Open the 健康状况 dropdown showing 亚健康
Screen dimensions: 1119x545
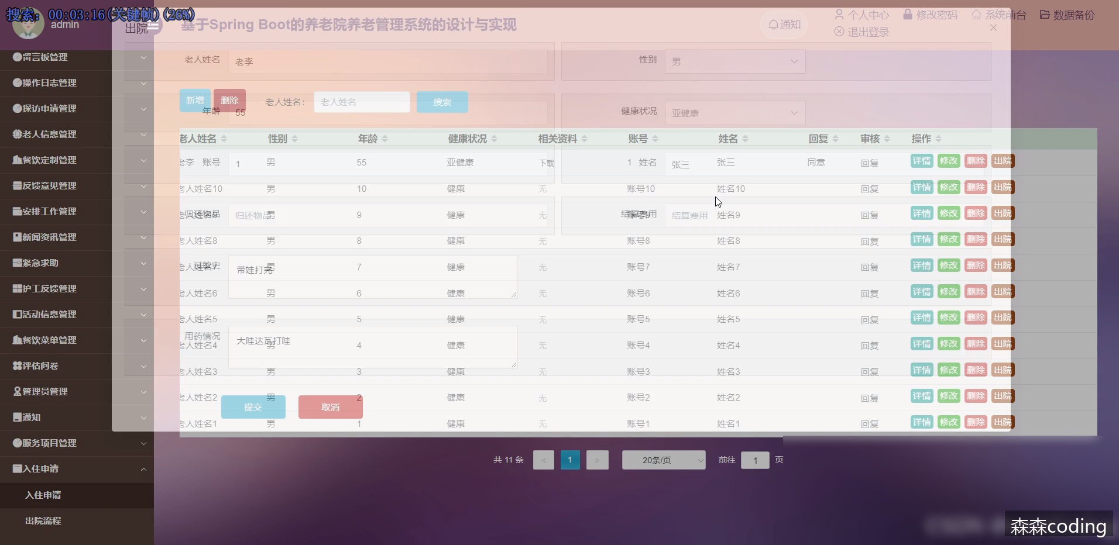coord(735,113)
